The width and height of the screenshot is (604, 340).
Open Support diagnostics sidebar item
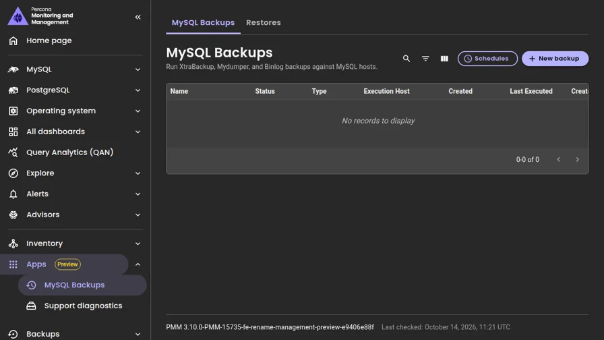[82, 306]
